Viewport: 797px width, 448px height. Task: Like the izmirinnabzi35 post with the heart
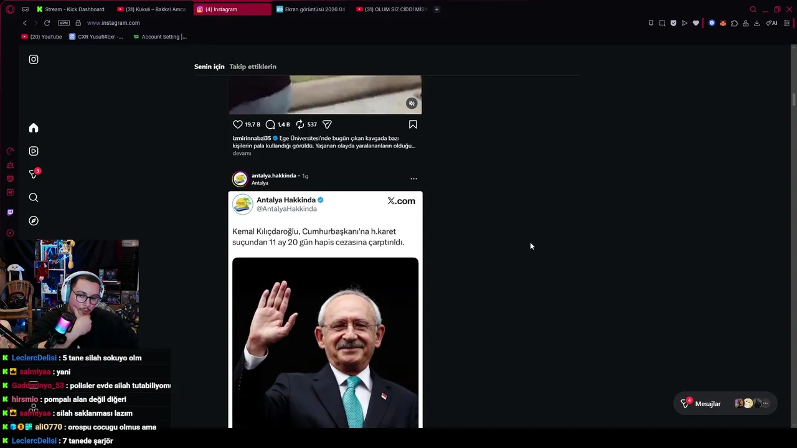[237, 124]
